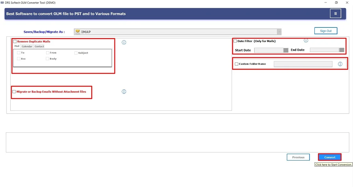Viewport: 353px width, 187px height.
Task: Check Migrate or Backup Emails Without Attachment files
Action: pos(14,91)
